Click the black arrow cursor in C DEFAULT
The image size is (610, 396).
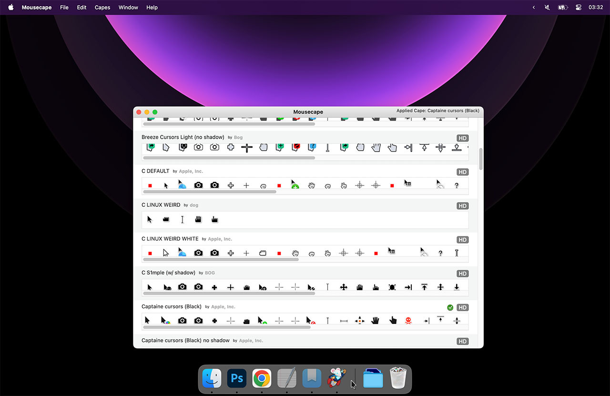coord(166,185)
